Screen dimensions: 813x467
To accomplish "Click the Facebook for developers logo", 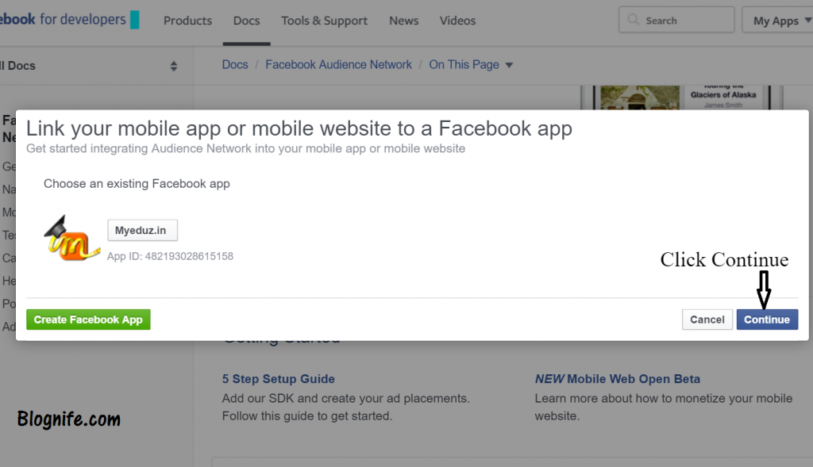I will [70, 20].
